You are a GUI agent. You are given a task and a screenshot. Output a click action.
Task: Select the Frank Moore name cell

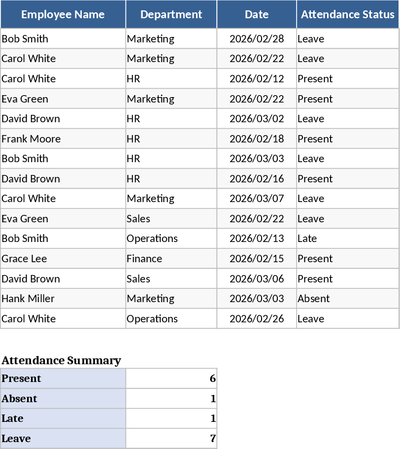pos(63,139)
